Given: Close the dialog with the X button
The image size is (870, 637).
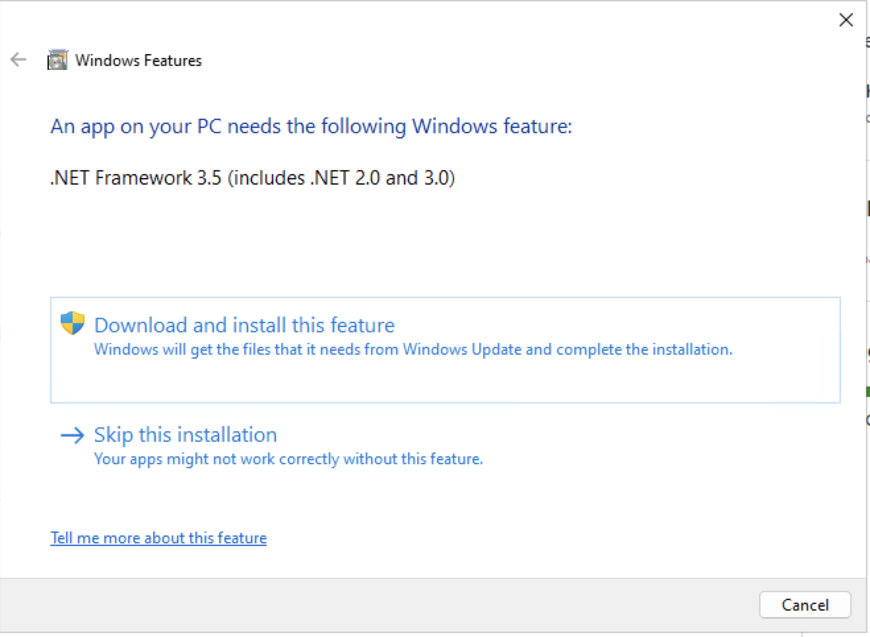Looking at the screenshot, I should tap(846, 20).
